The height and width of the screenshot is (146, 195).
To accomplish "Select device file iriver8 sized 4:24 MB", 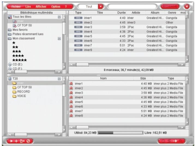I will click(x=127, y=116).
